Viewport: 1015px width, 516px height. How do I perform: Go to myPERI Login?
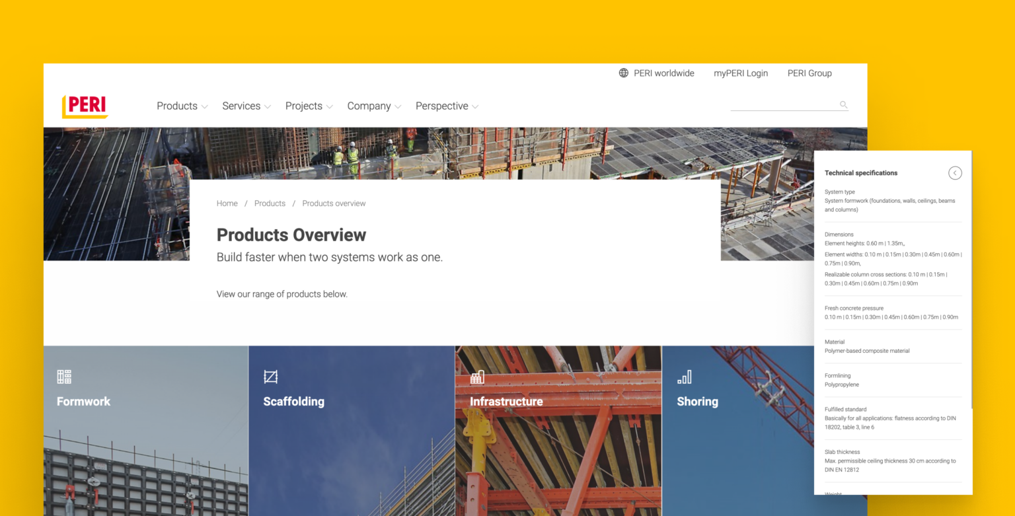click(x=741, y=73)
